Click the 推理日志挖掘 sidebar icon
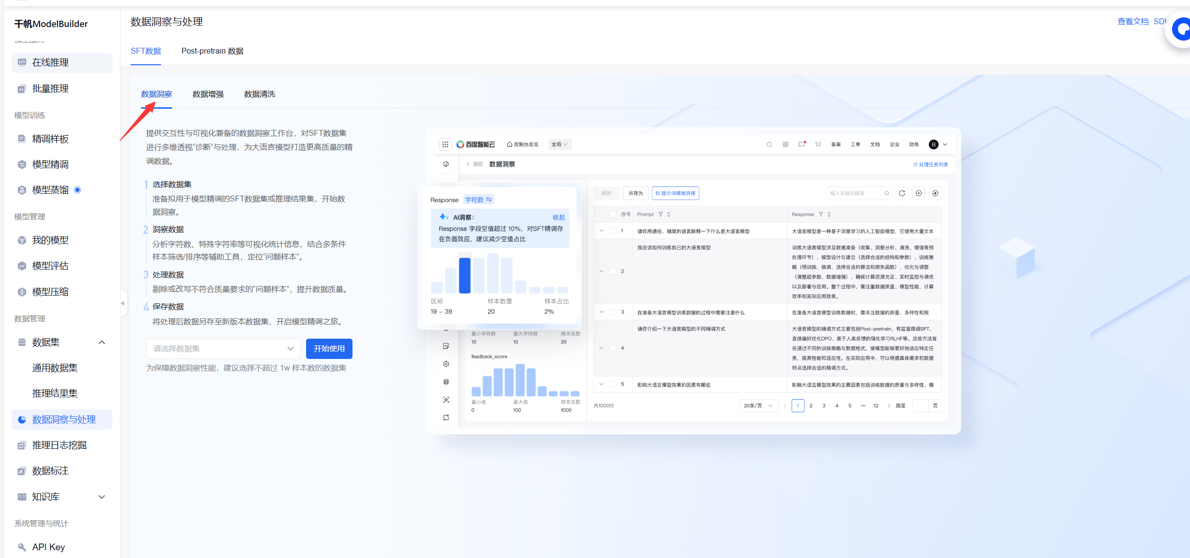This screenshot has height=558, width=1190. point(22,445)
